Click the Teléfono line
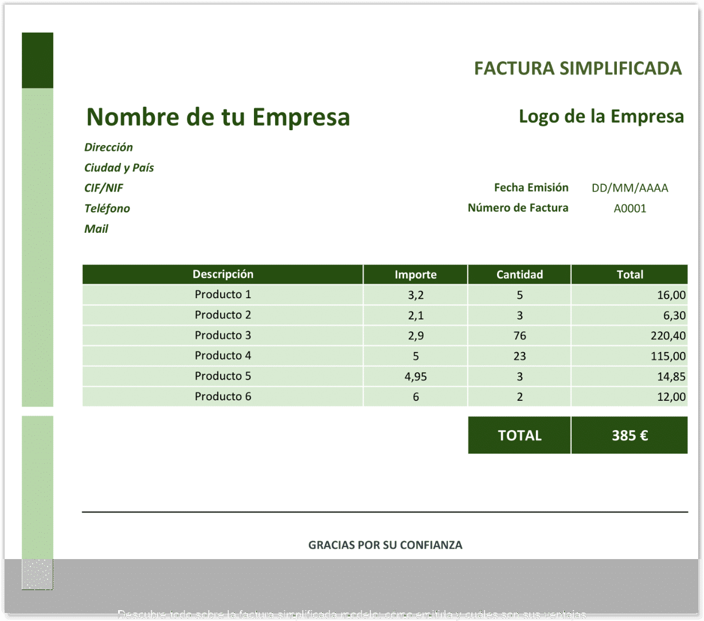 tap(107, 209)
